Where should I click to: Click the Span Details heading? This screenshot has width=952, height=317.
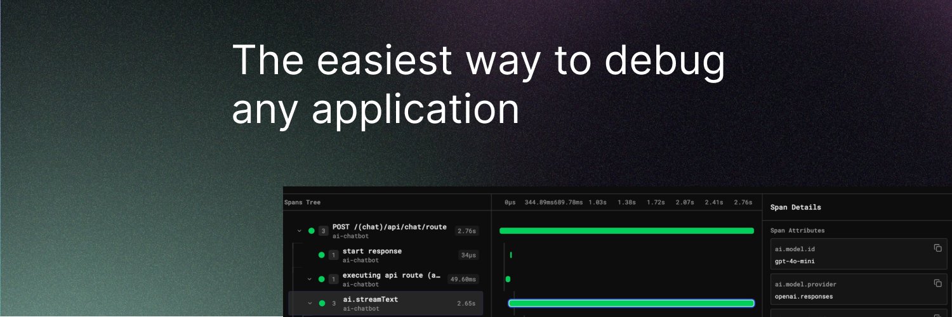(x=795, y=207)
